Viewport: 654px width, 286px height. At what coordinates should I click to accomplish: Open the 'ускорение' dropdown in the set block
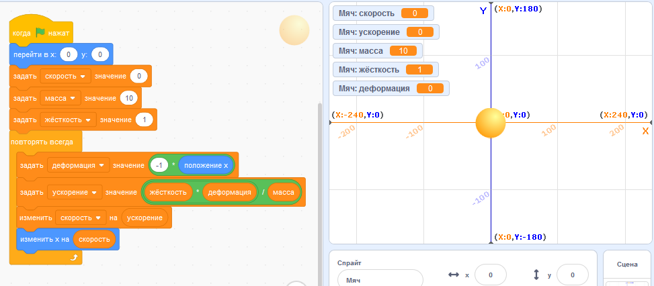point(94,193)
